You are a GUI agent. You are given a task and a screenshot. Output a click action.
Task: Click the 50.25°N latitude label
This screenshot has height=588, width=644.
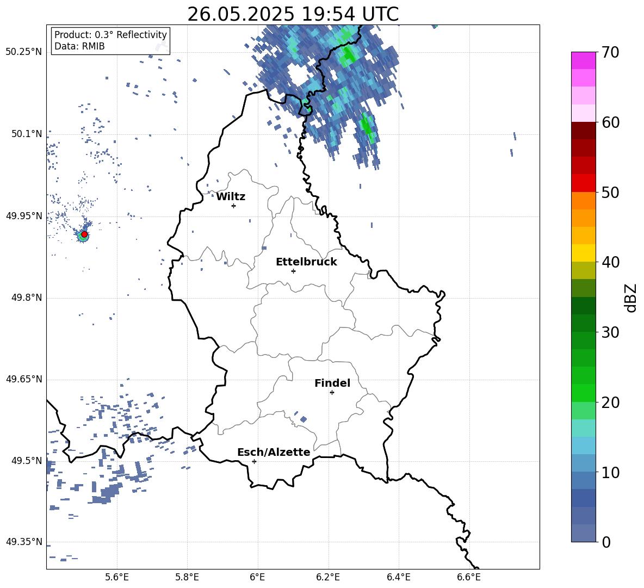[x=24, y=52]
